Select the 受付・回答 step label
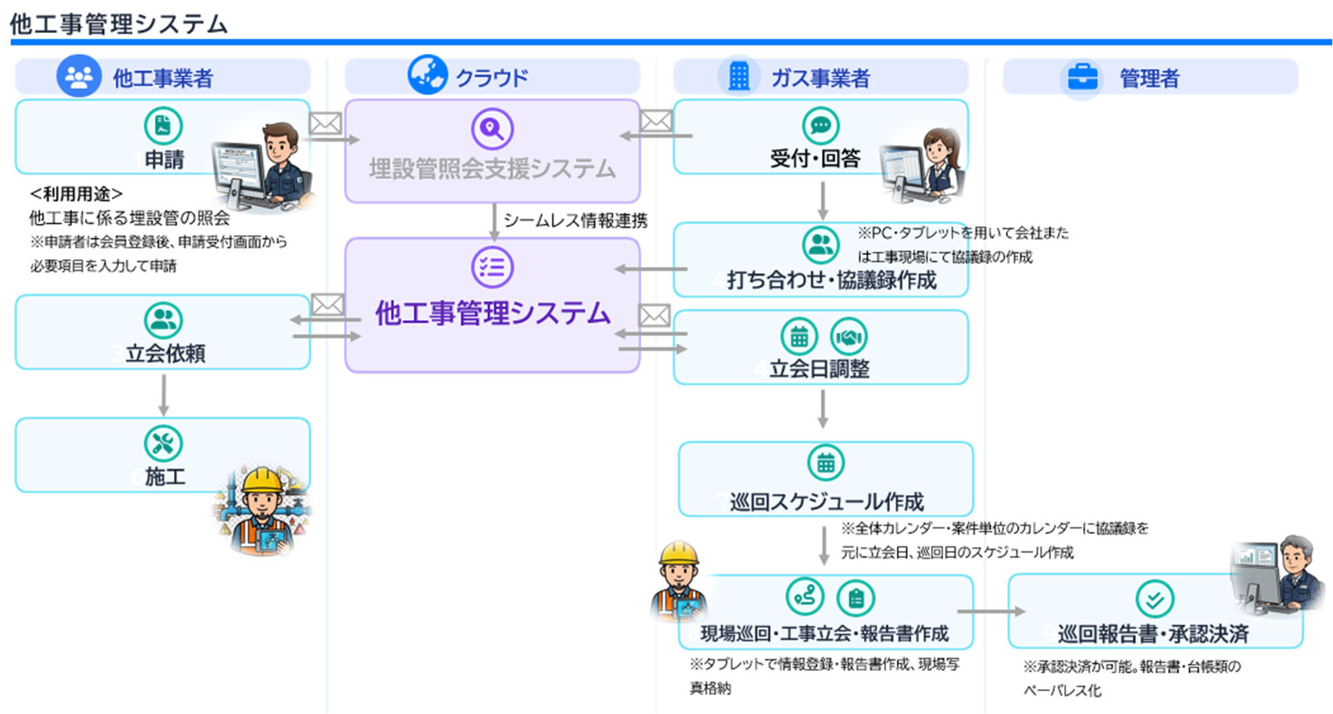The image size is (1333, 714). pyautogui.click(x=815, y=158)
